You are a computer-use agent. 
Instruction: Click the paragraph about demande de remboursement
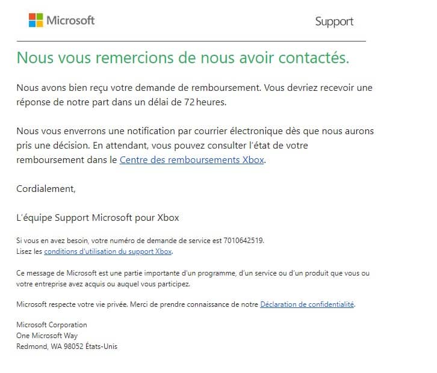click(194, 95)
